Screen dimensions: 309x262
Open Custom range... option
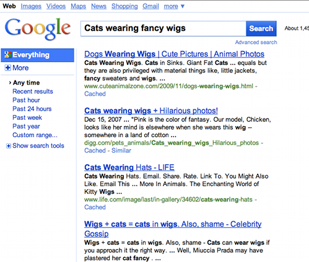tap(35, 135)
